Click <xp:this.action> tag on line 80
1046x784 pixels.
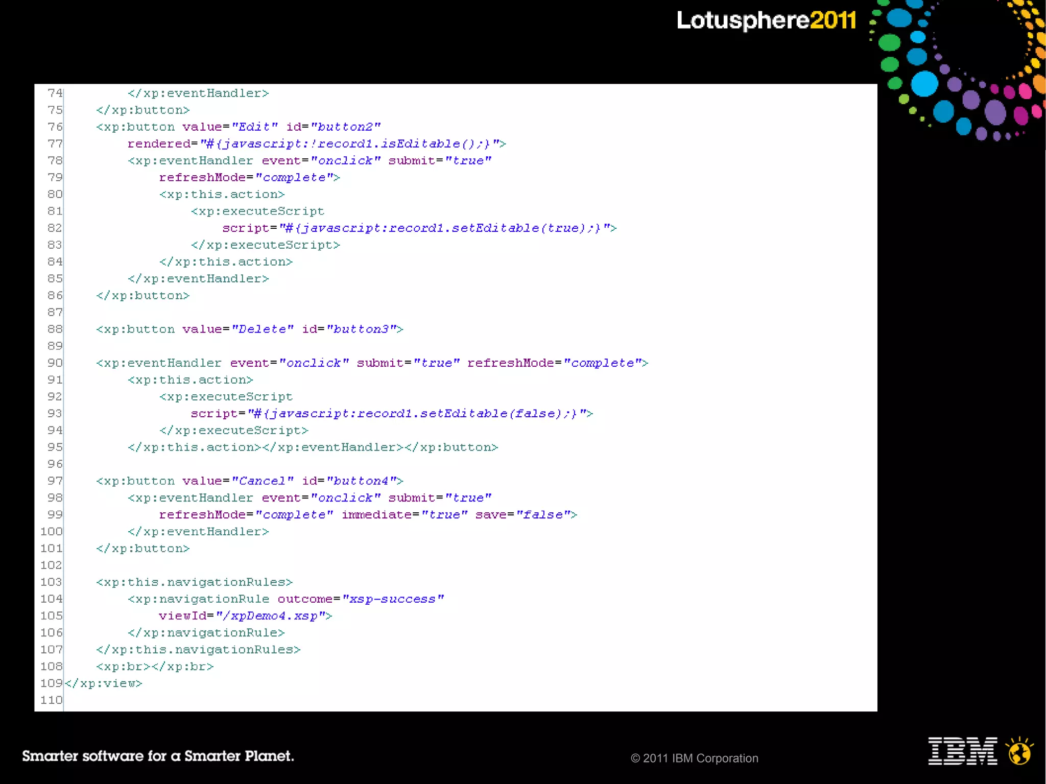[222, 194]
